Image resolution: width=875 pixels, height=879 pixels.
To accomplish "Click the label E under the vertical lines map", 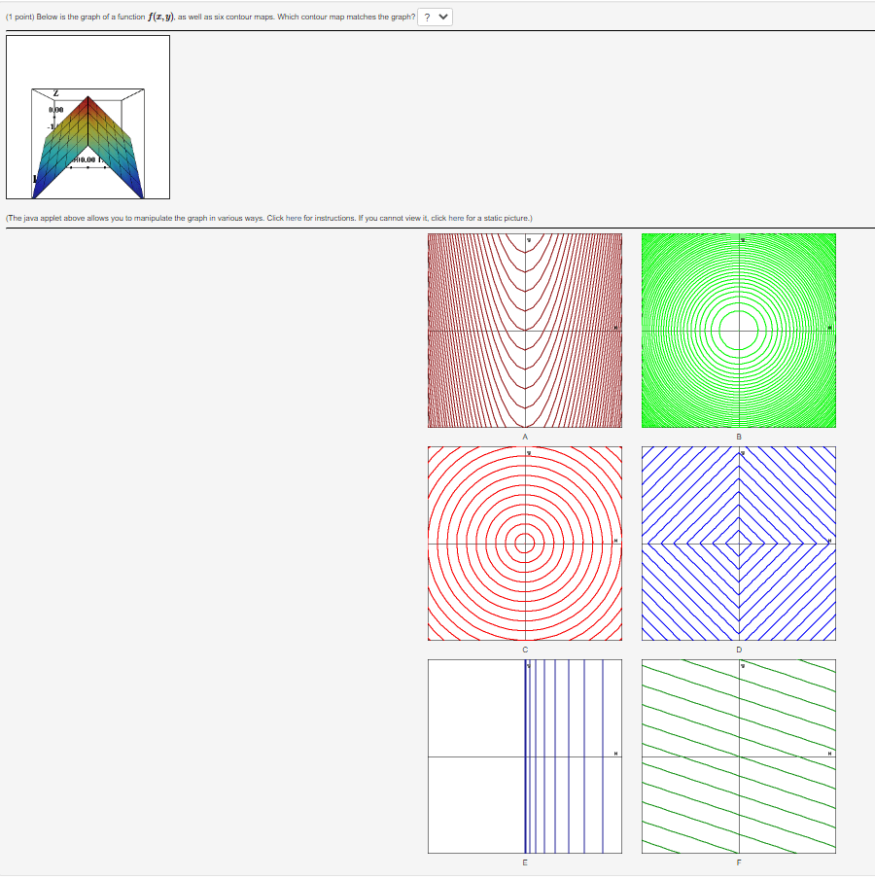I will click(525, 862).
